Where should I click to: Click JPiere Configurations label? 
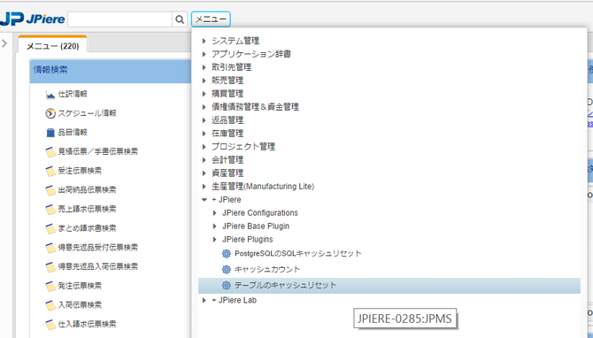click(260, 213)
